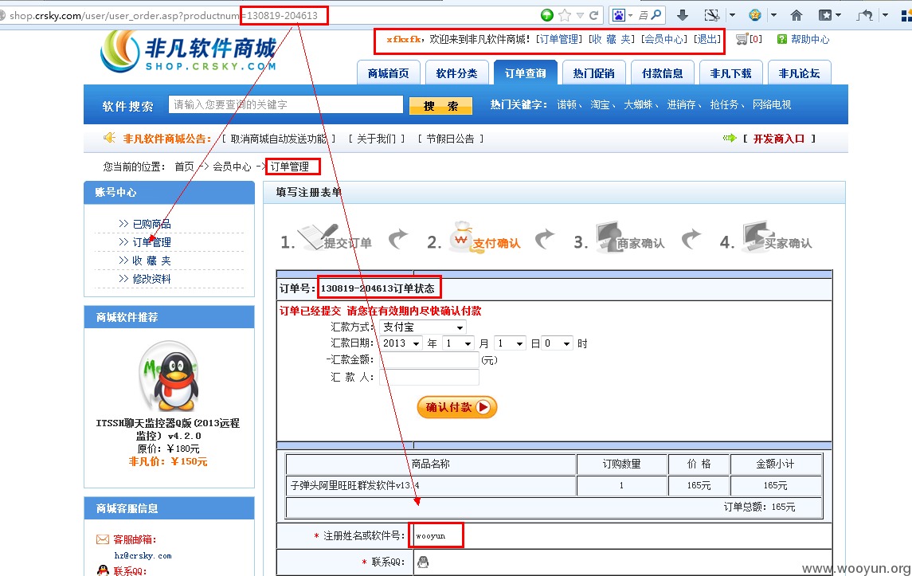Go to browser home page icon
The width and height of the screenshot is (912, 576).
click(x=797, y=15)
